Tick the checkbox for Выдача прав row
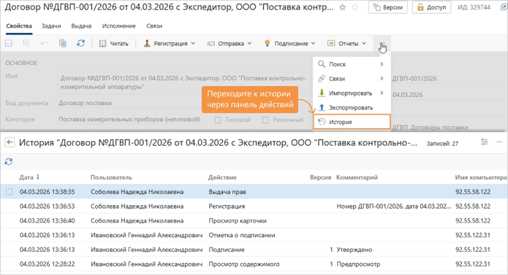Image resolution: width=508 pixels, height=275 pixels. [x=9, y=192]
